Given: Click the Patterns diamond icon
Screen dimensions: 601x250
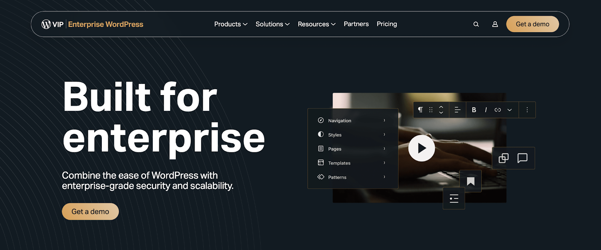Looking at the screenshot, I should point(321,177).
